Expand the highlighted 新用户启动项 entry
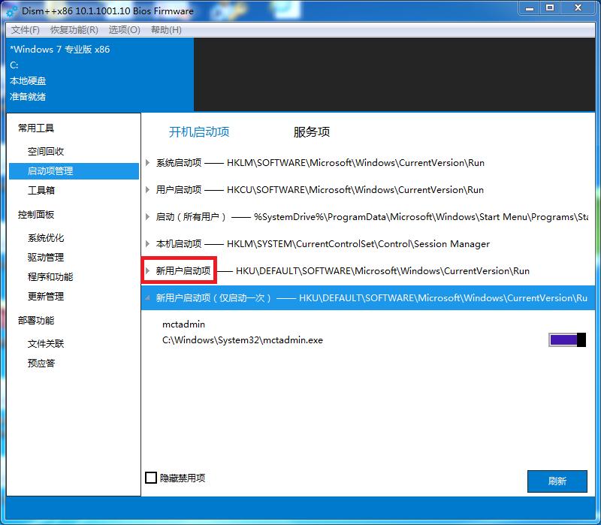The width and height of the screenshot is (601, 525). pyautogui.click(x=149, y=271)
